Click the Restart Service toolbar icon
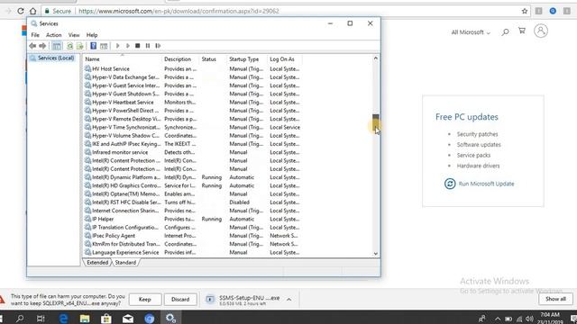This screenshot has height=324, width=577. 158,46
